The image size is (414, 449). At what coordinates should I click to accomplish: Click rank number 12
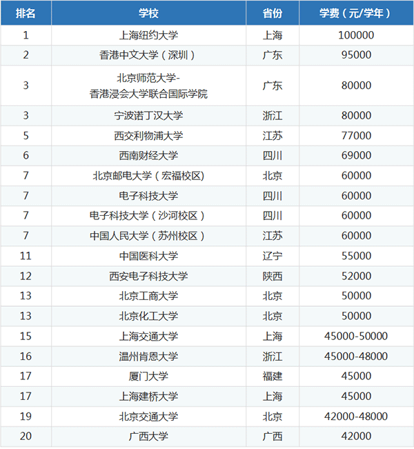pos(26,276)
